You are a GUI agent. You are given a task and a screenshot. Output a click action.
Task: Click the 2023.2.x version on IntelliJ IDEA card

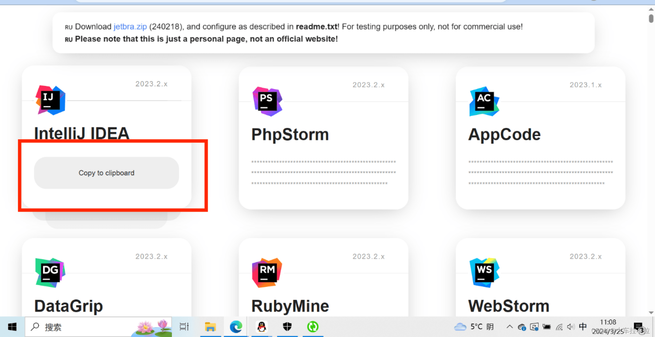pyautogui.click(x=151, y=84)
